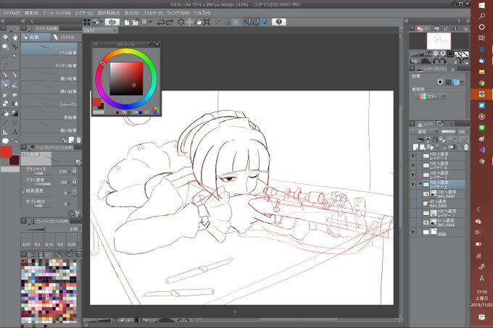Open brush size ブラシサイズ dynamics button

pos(75,171)
